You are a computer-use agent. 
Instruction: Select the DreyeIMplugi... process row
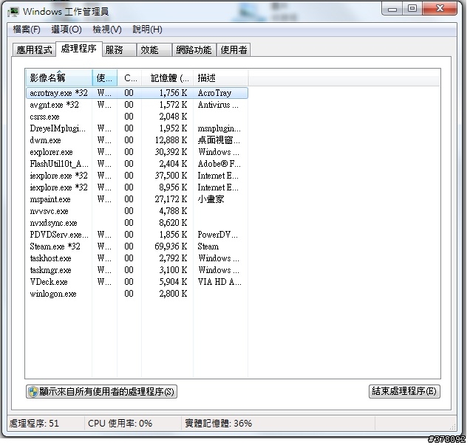click(137, 128)
